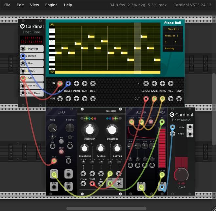This screenshot has height=211, width=216.
Task: Click the LFO SINE output jack
Action: pos(54,175)
